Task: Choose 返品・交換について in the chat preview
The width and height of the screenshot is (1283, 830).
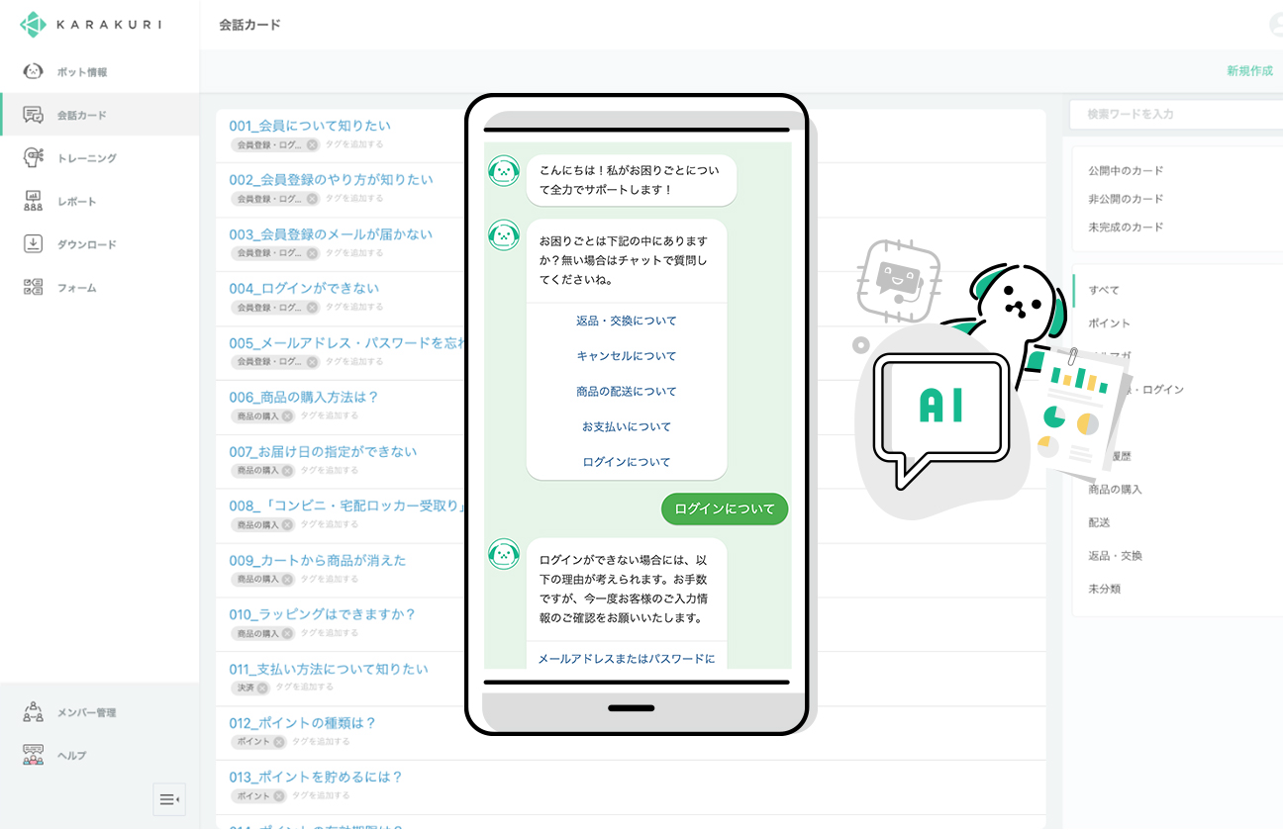Action: (x=626, y=322)
